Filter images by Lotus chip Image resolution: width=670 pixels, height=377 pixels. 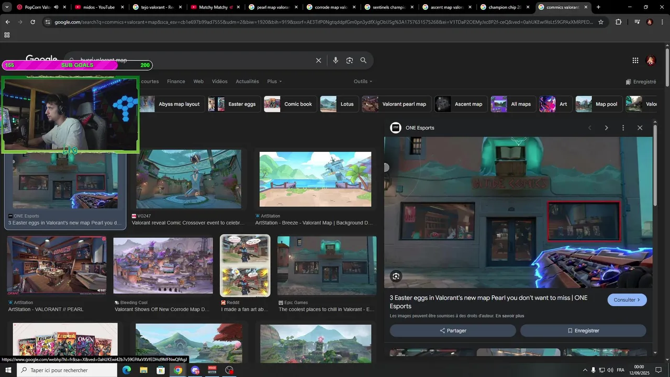(x=339, y=104)
